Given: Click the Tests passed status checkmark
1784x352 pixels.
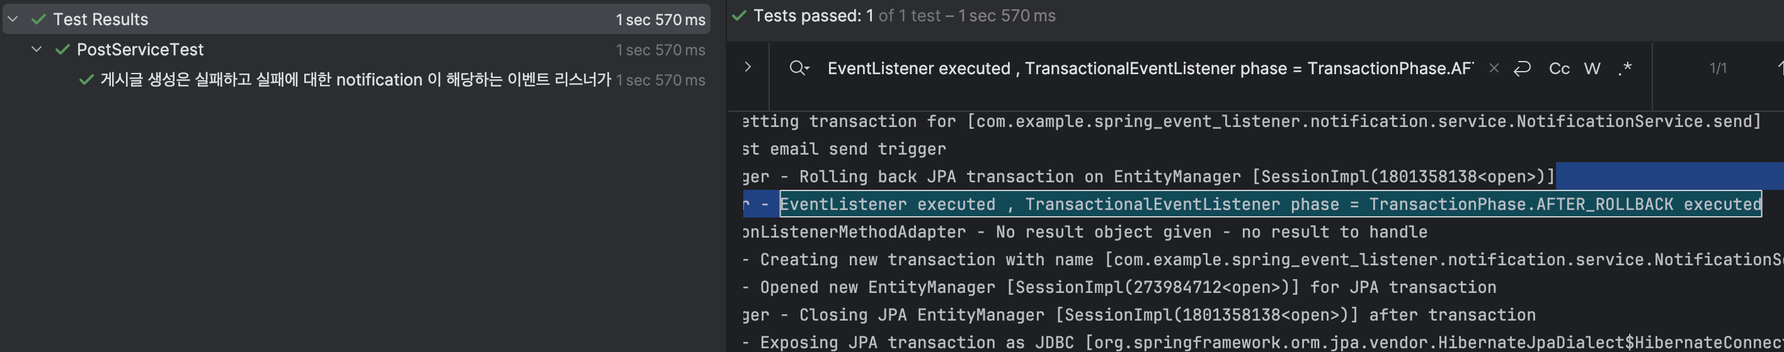Looking at the screenshot, I should 739,15.
